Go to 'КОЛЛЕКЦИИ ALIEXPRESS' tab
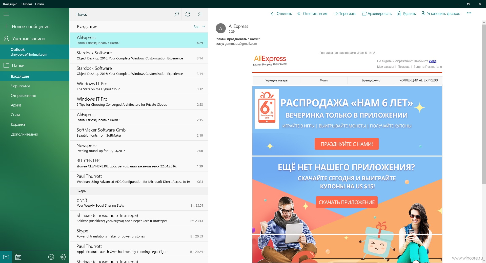 (418, 80)
